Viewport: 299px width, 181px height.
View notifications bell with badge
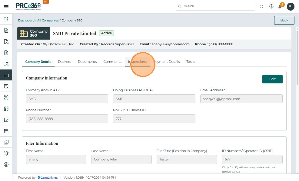point(280,6)
